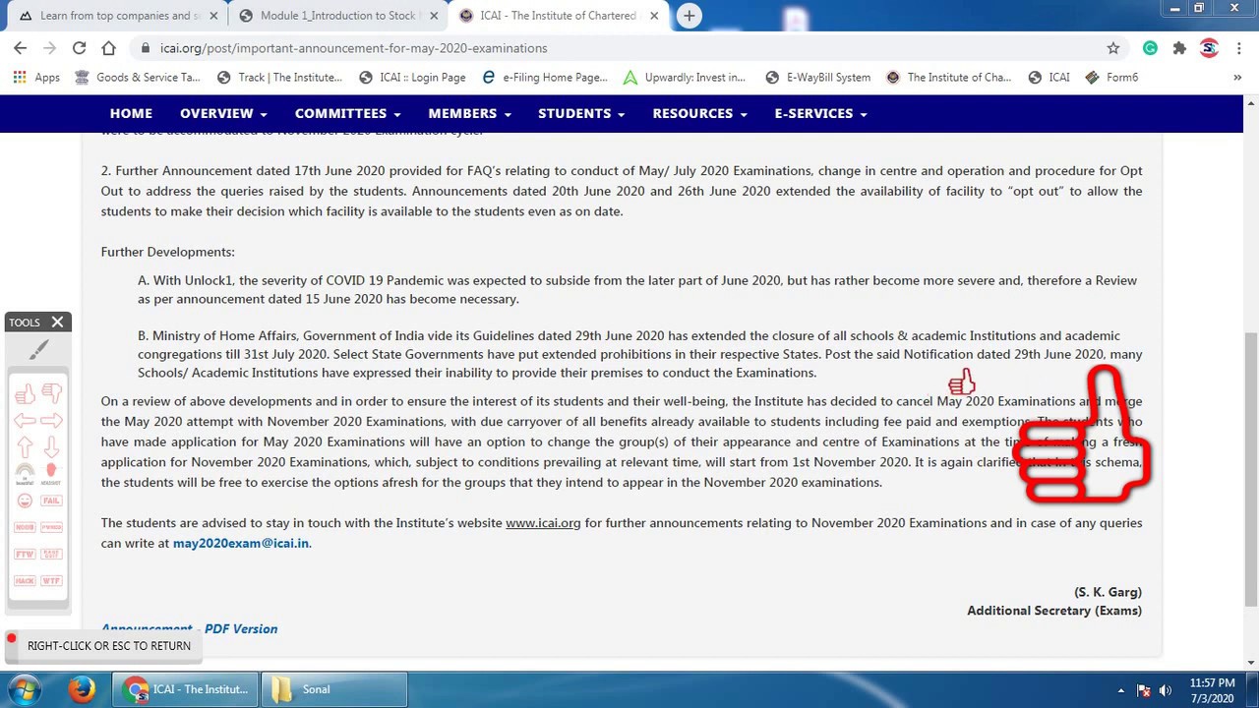Launch Firefox from the taskbar
1259x708 pixels.
click(x=83, y=688)
